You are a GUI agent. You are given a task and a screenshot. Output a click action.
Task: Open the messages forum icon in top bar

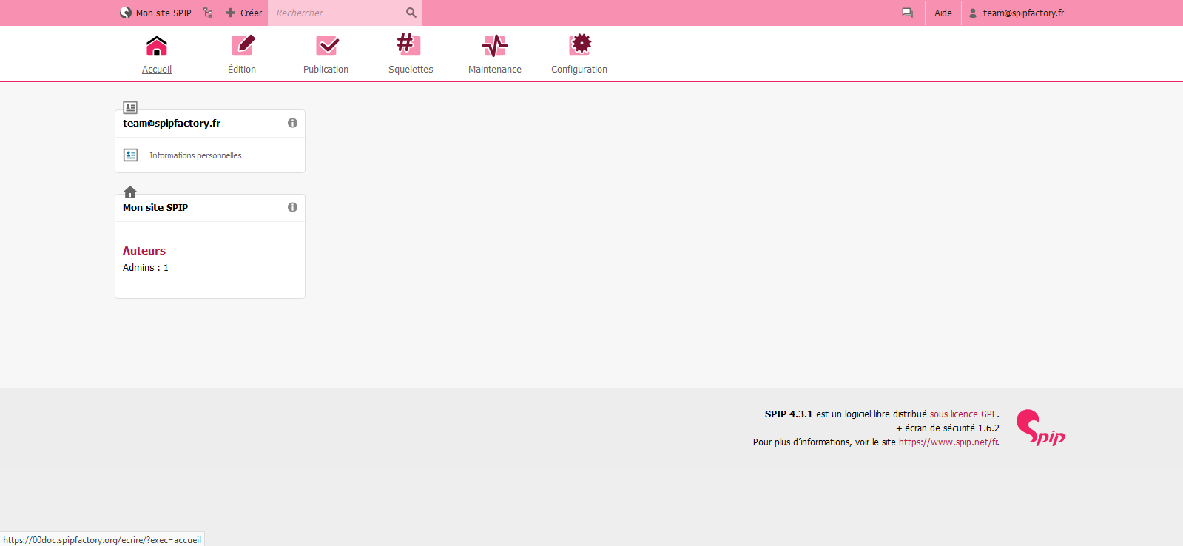(x=907, y=13)
